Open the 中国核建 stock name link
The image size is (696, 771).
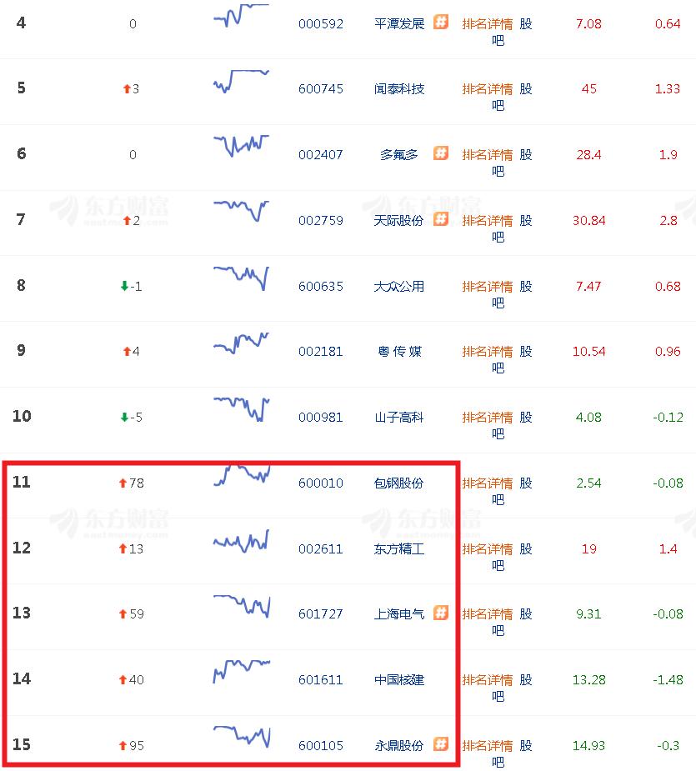coord(399,680)
